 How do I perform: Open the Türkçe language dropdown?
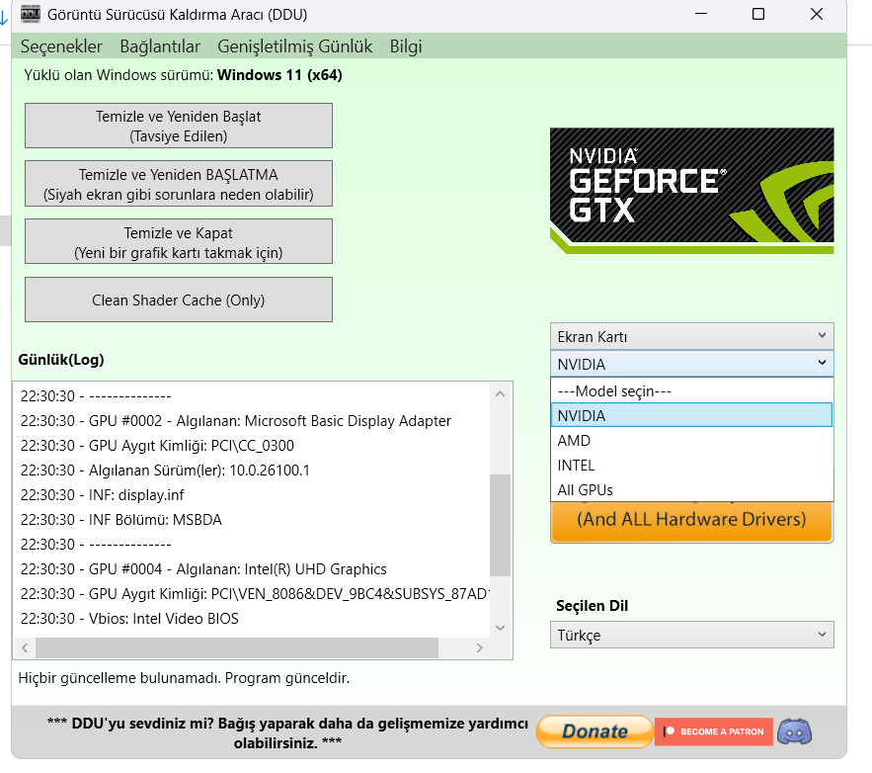(692, 635)
